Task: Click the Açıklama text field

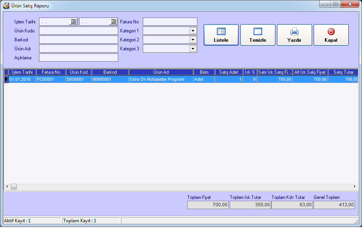Action: (x=78, y=58)
